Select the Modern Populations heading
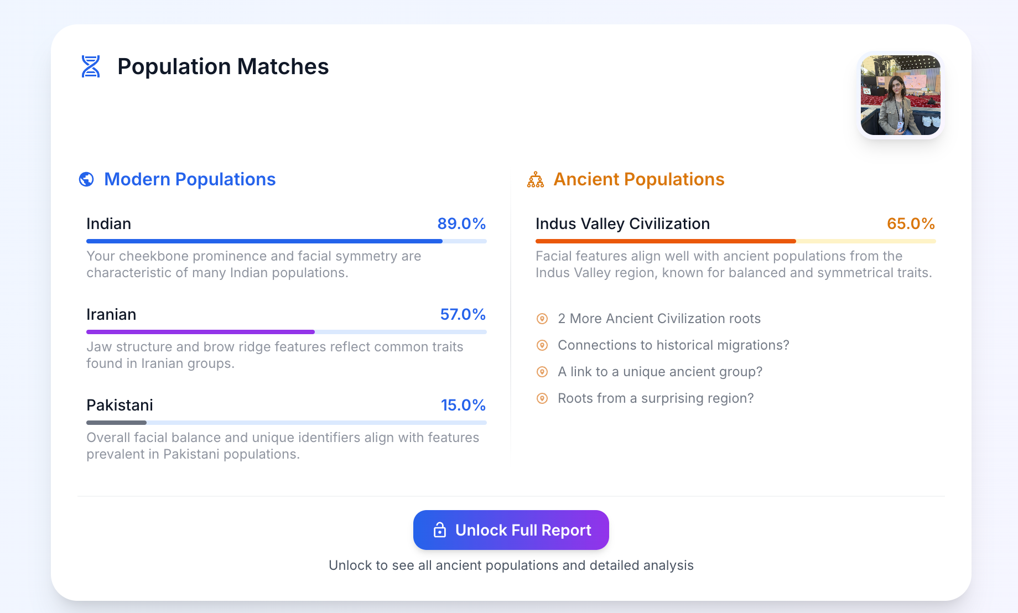The height and width of the screenshot is (613, 1018). pos(190,179)
